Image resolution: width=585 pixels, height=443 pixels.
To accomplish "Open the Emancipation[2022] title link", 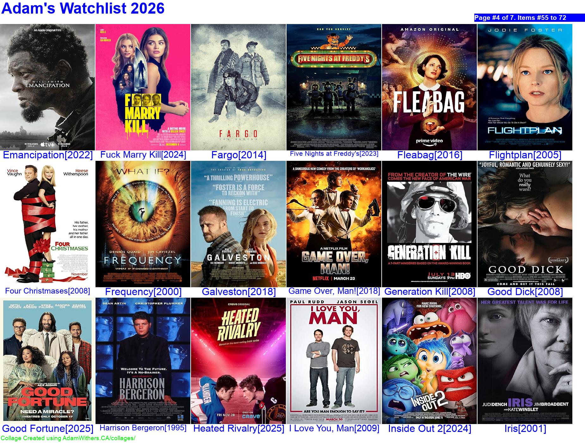I will point(48,155).
